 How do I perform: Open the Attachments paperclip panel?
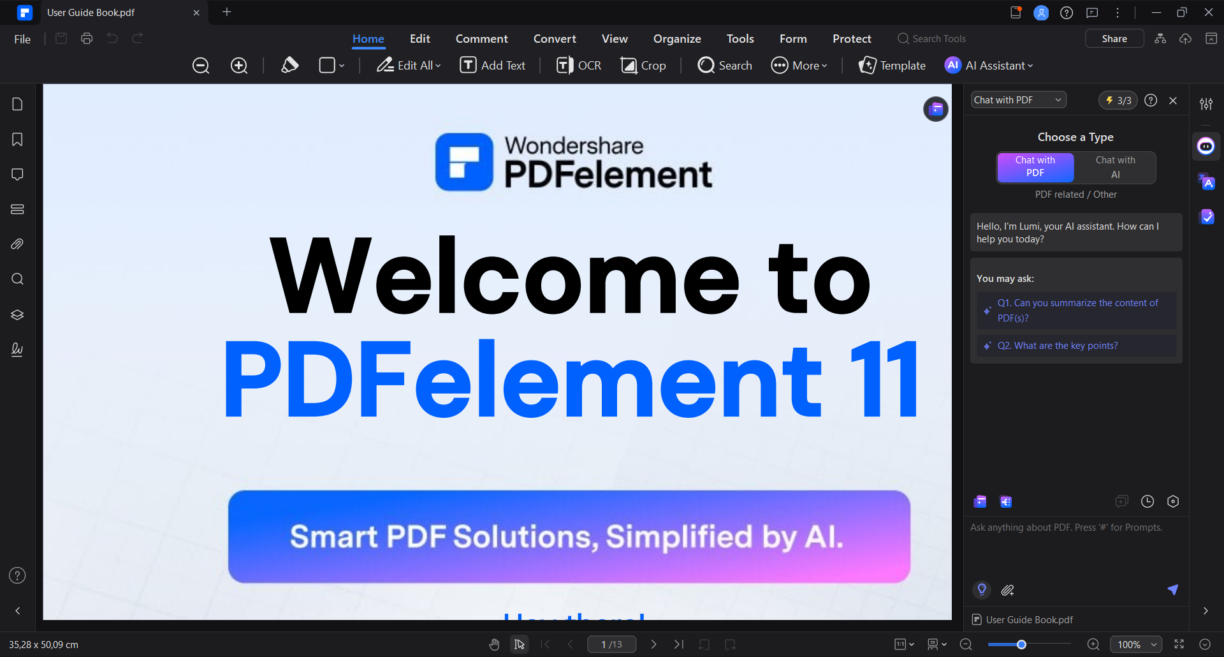coord(17,244)
